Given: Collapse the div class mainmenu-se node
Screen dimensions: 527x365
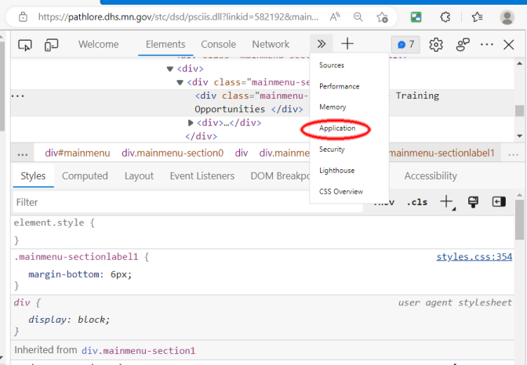Looking at the screenshot, I should (x=180, y=82).
